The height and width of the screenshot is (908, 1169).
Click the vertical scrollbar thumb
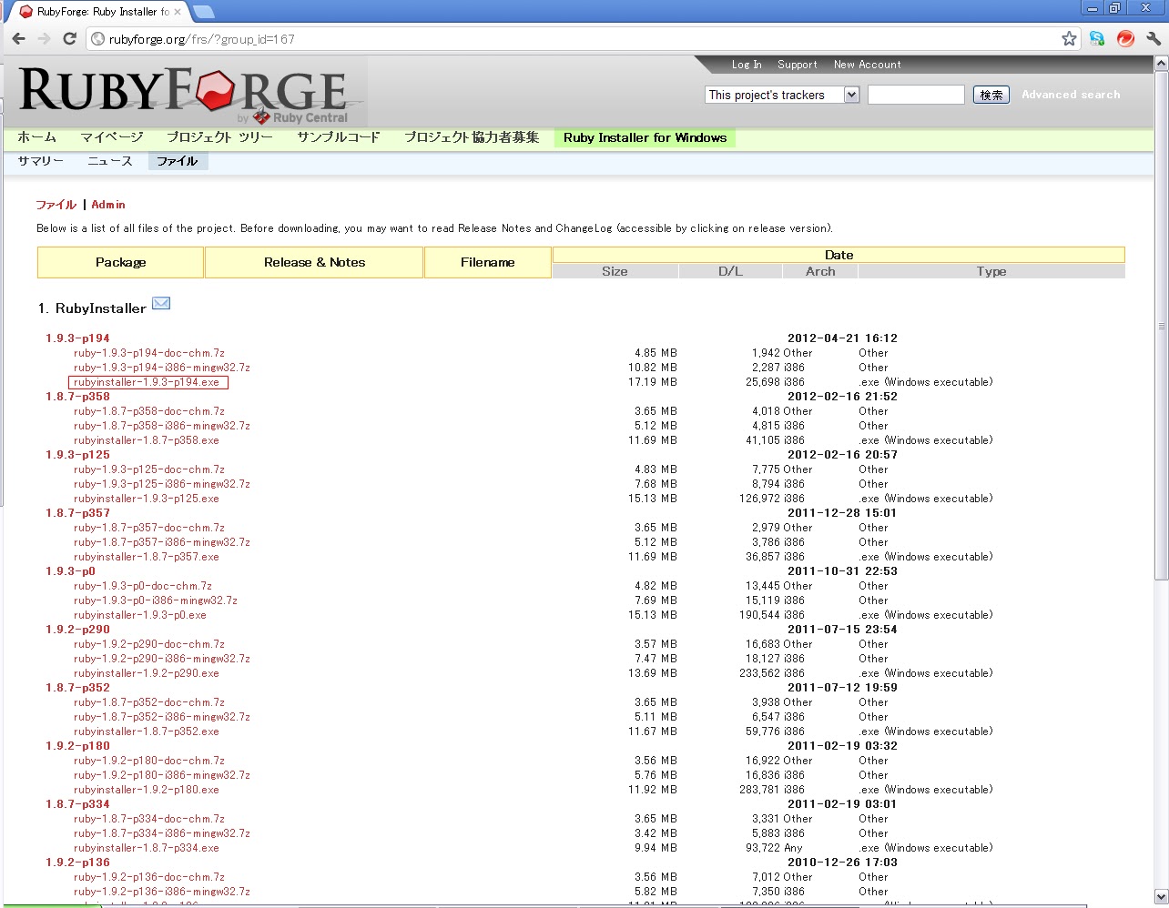1161,326
